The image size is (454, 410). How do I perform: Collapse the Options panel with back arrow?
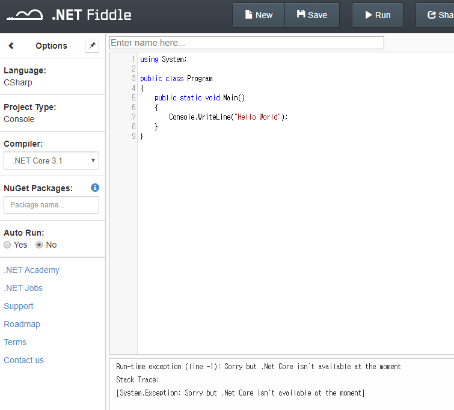tap(11, 46)
